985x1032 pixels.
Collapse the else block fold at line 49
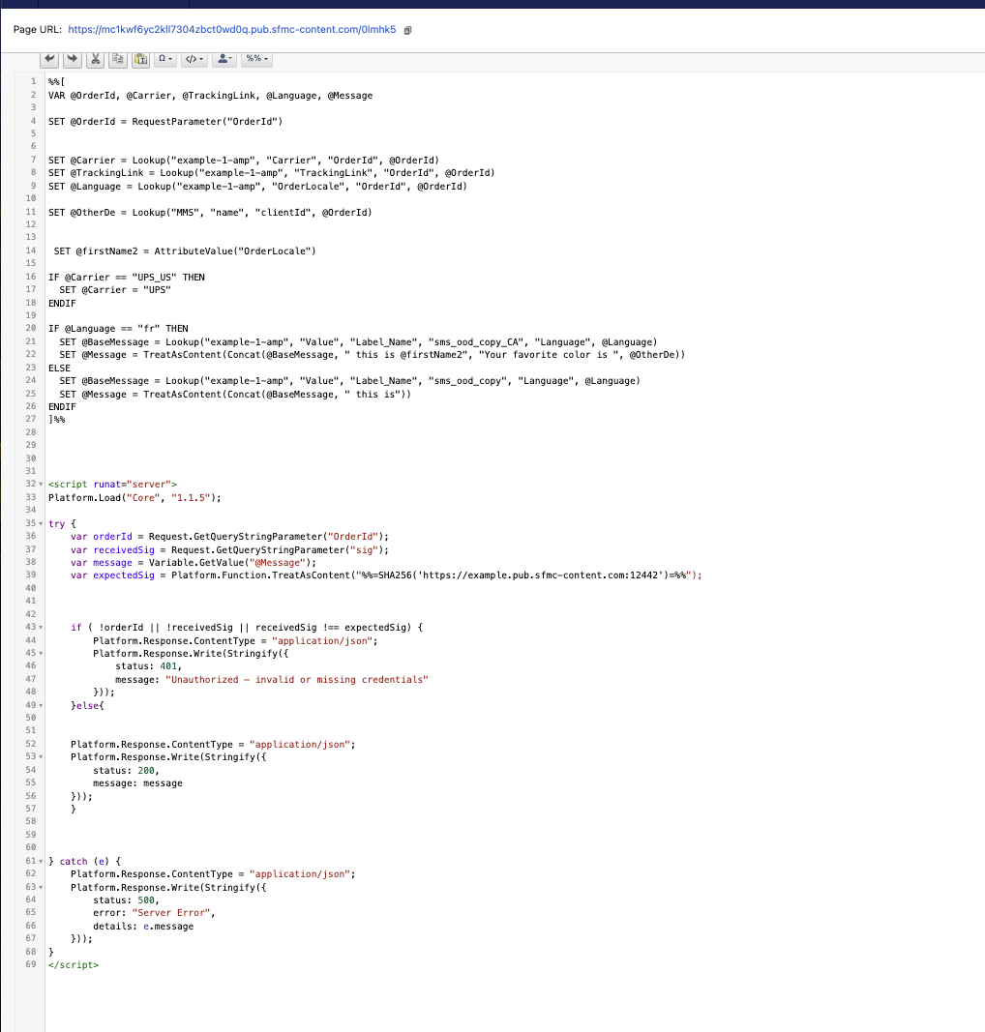41,705
